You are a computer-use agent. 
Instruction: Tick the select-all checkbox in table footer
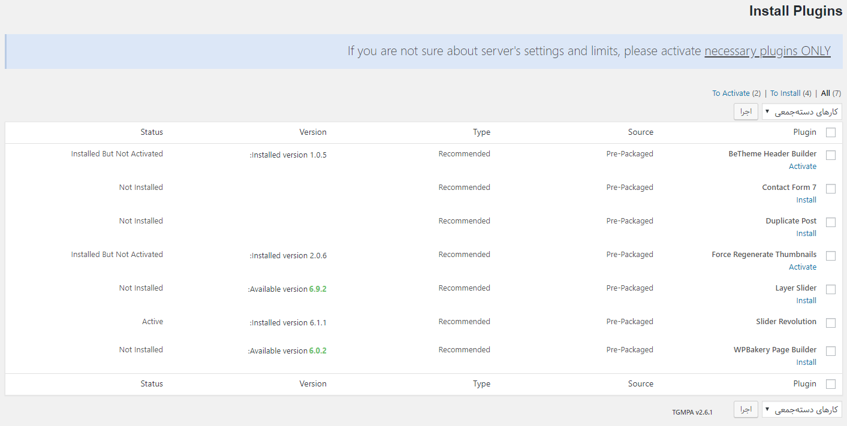click(831, 384)
